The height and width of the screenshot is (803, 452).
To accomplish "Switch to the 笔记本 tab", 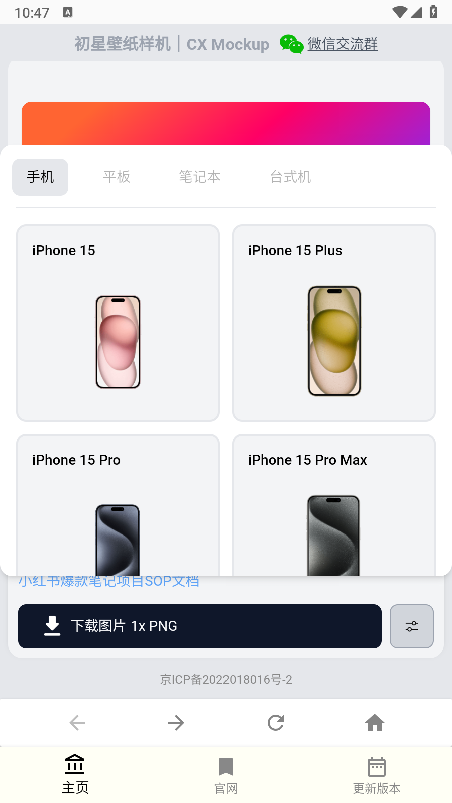I will tap(200, 177).
